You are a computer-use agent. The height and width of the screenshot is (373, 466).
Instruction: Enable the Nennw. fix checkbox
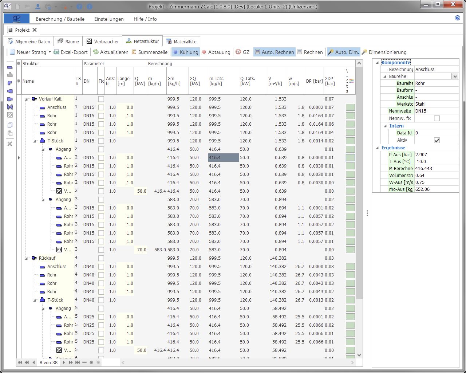coord(437,118)
